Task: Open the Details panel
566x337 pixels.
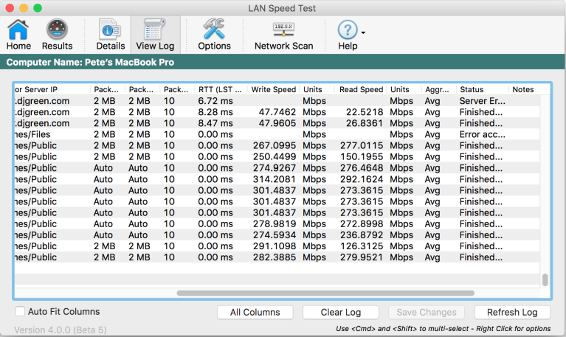Action: coord(111,35)
